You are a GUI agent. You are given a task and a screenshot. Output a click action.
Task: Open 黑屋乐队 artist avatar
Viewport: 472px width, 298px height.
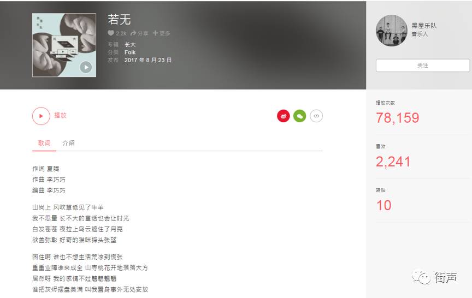(x=391, y=31)
